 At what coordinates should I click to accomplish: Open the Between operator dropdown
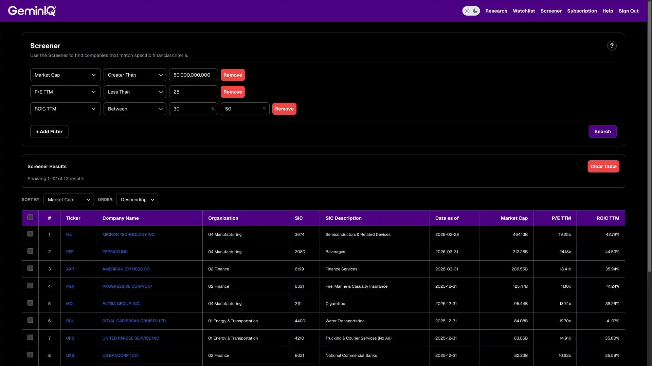pyautogui.click(x=135, y=109)
